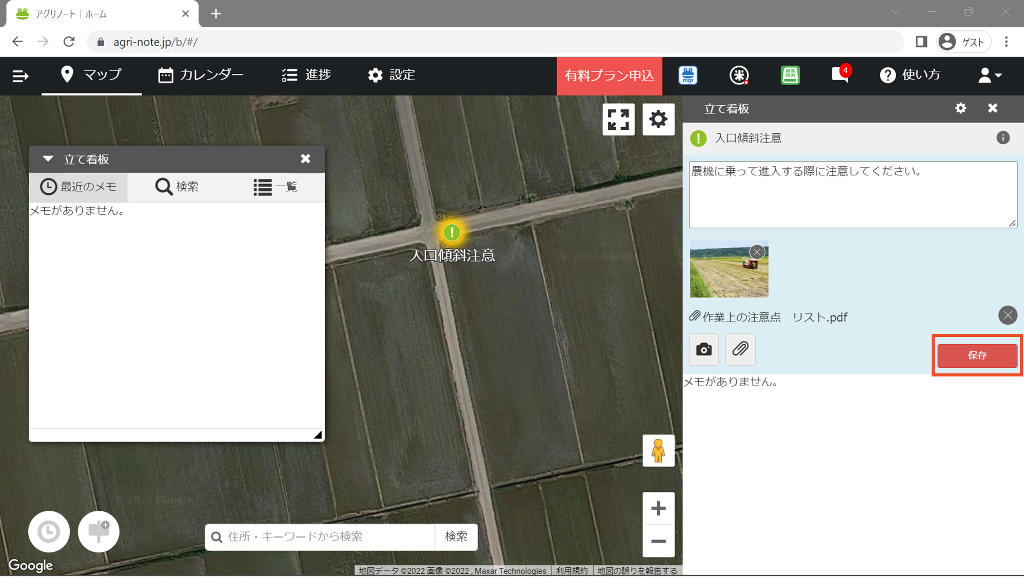The image size is (1024, 577).
Task: Click the address keyword search field
Action: point(320,537)
